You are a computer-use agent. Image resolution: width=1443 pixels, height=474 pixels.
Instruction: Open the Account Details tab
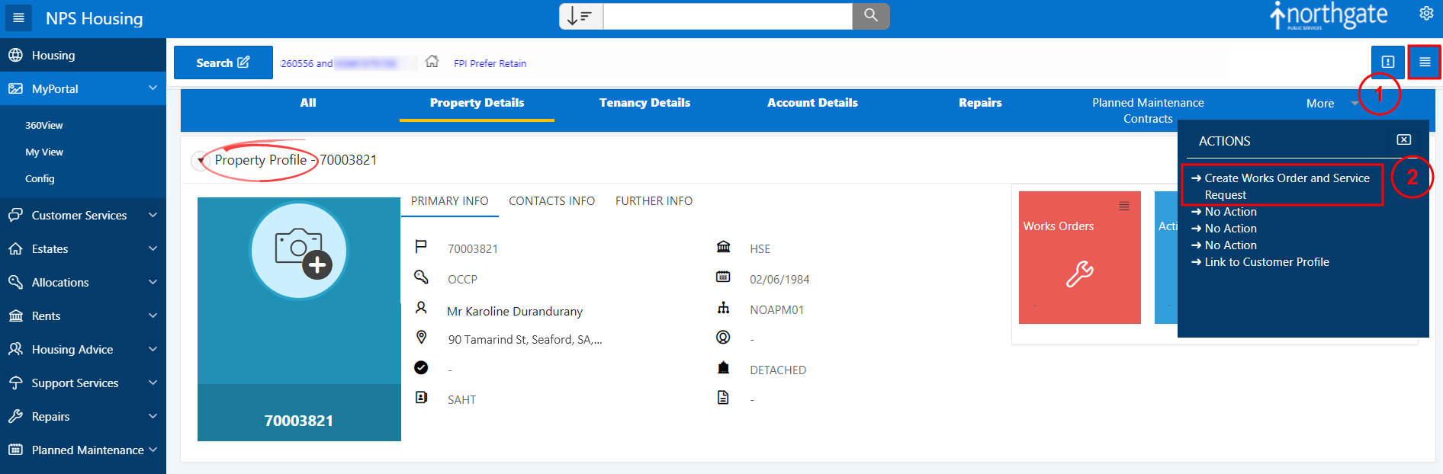pyautogui.click(x=812, y=103)
